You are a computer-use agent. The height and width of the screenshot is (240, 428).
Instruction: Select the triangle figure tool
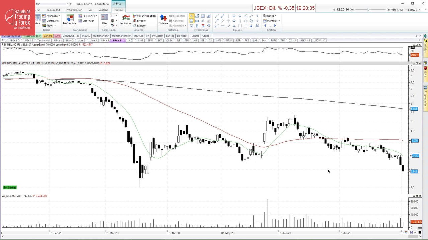[x=234, y=26]
